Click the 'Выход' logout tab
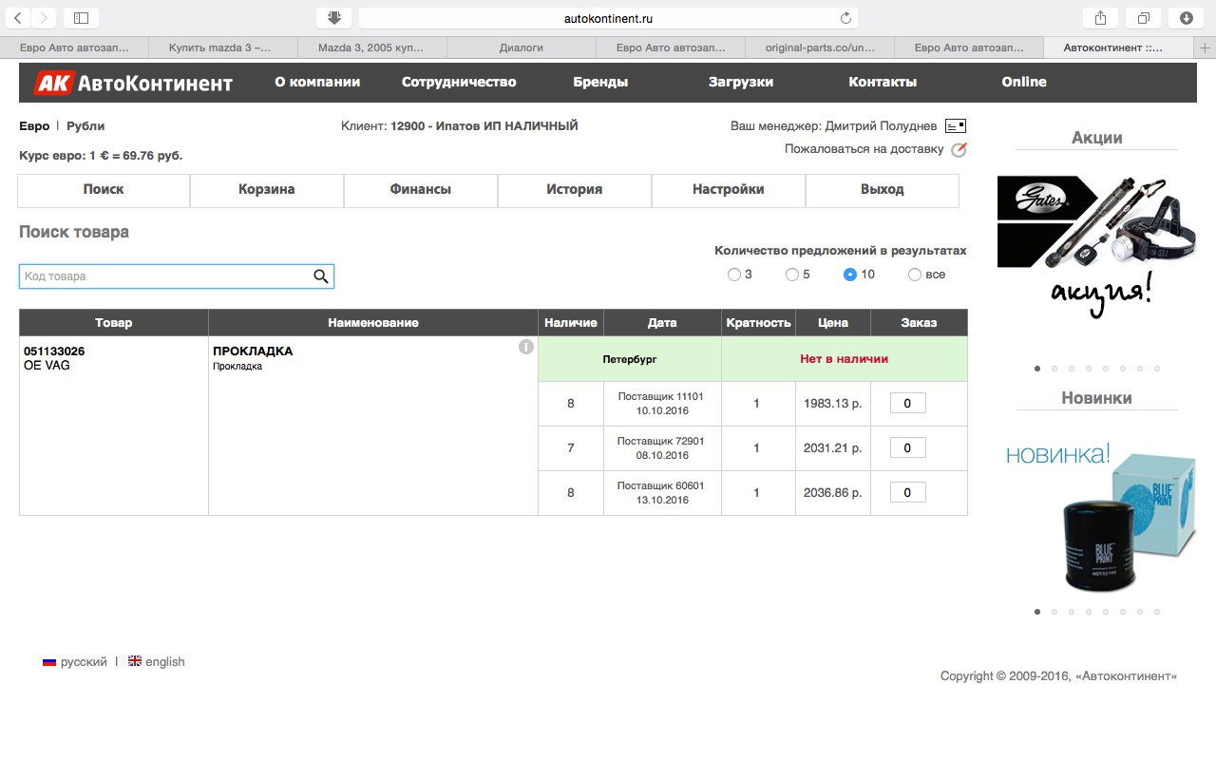Screen dimensions: 1216x760 [883, 190]
